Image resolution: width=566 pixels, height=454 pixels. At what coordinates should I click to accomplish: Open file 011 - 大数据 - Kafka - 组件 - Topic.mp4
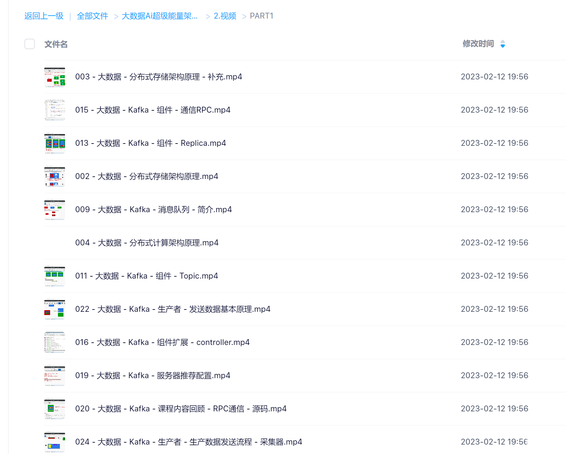[146, 276]
